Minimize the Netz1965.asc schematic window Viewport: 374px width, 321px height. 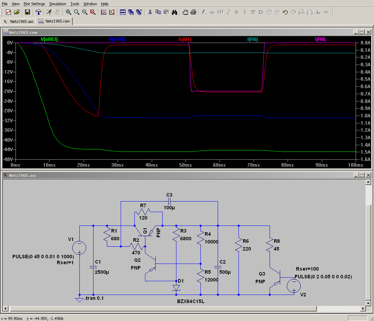tap(356, 175)
